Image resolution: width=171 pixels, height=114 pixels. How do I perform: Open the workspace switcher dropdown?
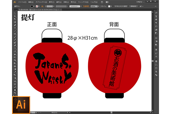140,2
